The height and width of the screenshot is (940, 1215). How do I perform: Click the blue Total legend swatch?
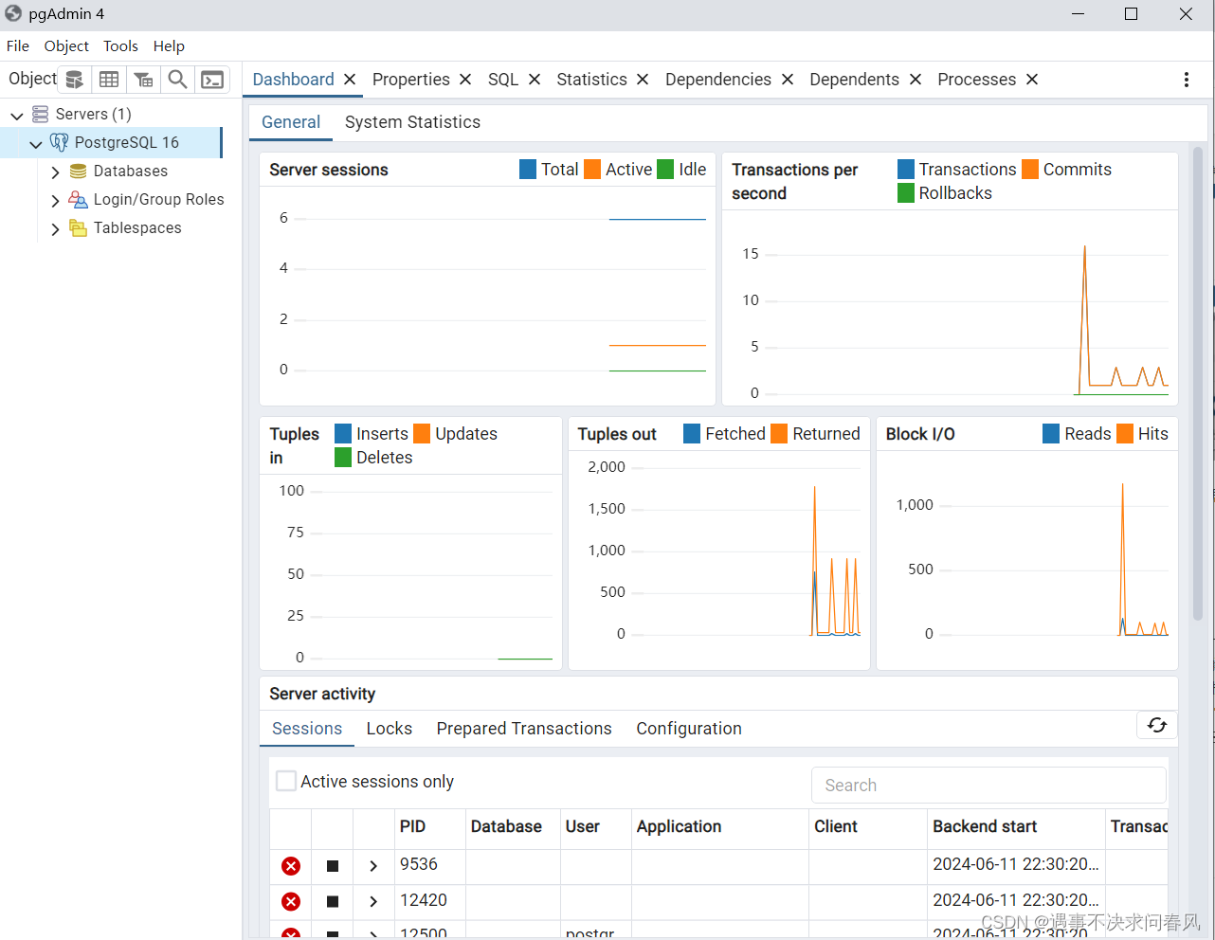click(528, 170)
